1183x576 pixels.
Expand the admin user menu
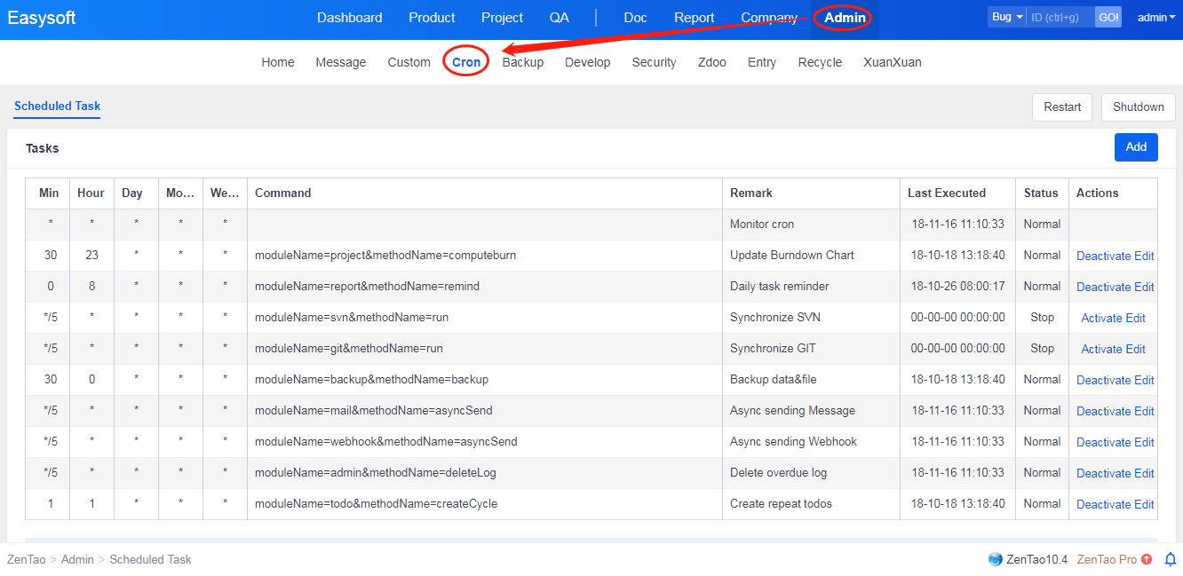point(1156,17)
